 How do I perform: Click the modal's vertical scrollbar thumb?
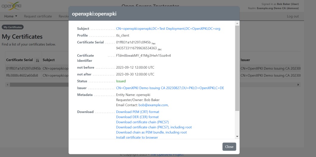[x=237, y=68]
